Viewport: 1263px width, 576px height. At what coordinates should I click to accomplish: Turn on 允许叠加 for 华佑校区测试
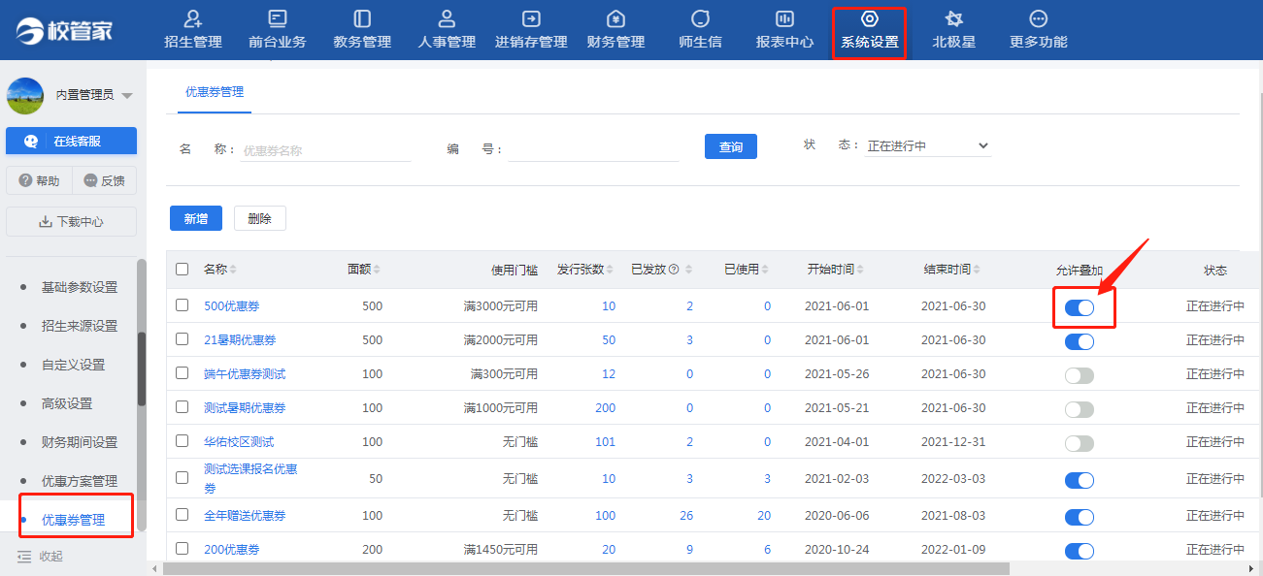1080,443
